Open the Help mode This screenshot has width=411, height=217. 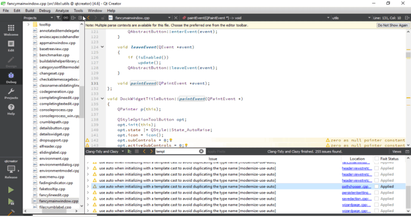click(x=11, y=110)
